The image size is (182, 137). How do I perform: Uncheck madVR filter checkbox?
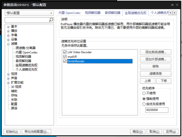(65, 57)
